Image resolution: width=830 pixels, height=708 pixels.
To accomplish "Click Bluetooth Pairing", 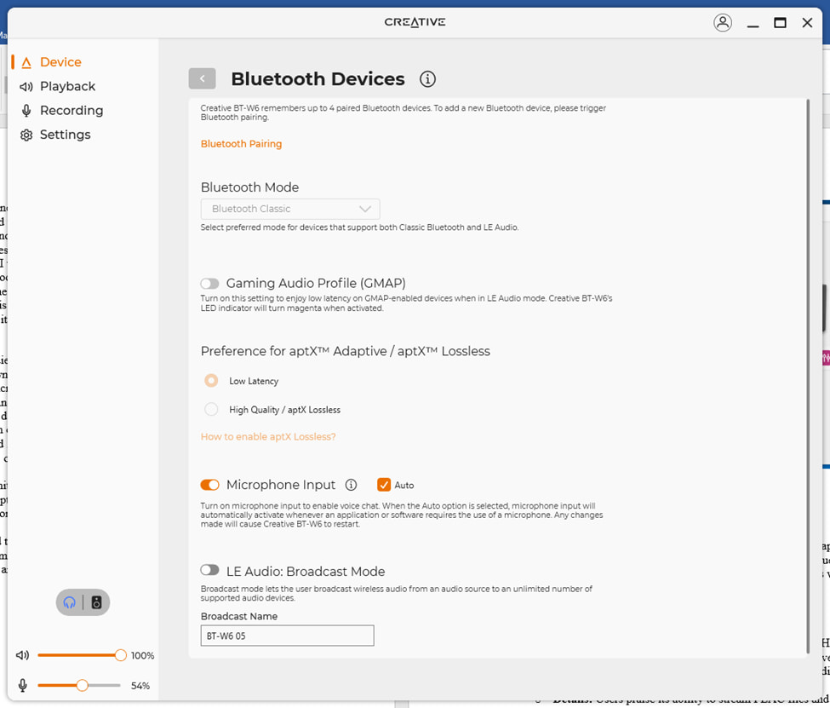I will point(241,144).
